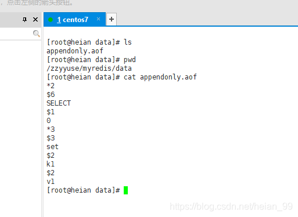Click the Chinese hint text at the top
298x217 pixels.
tap(40, 3)
